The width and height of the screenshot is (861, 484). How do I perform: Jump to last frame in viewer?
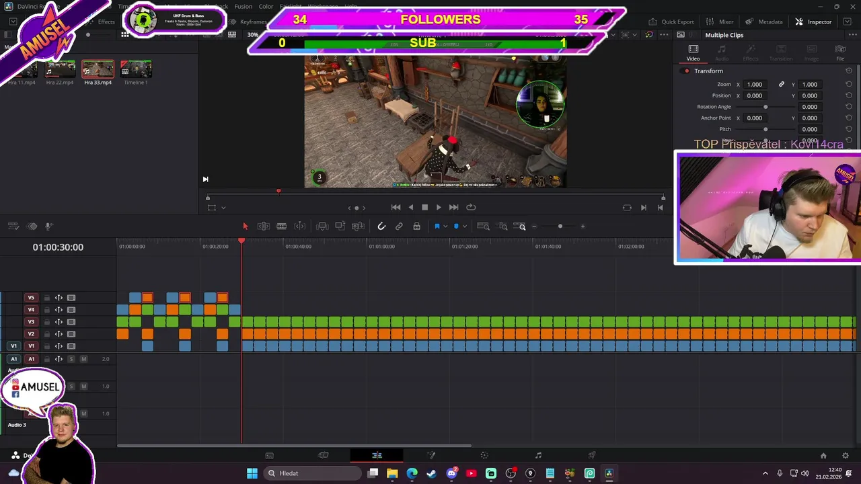(x=453, y=208)
